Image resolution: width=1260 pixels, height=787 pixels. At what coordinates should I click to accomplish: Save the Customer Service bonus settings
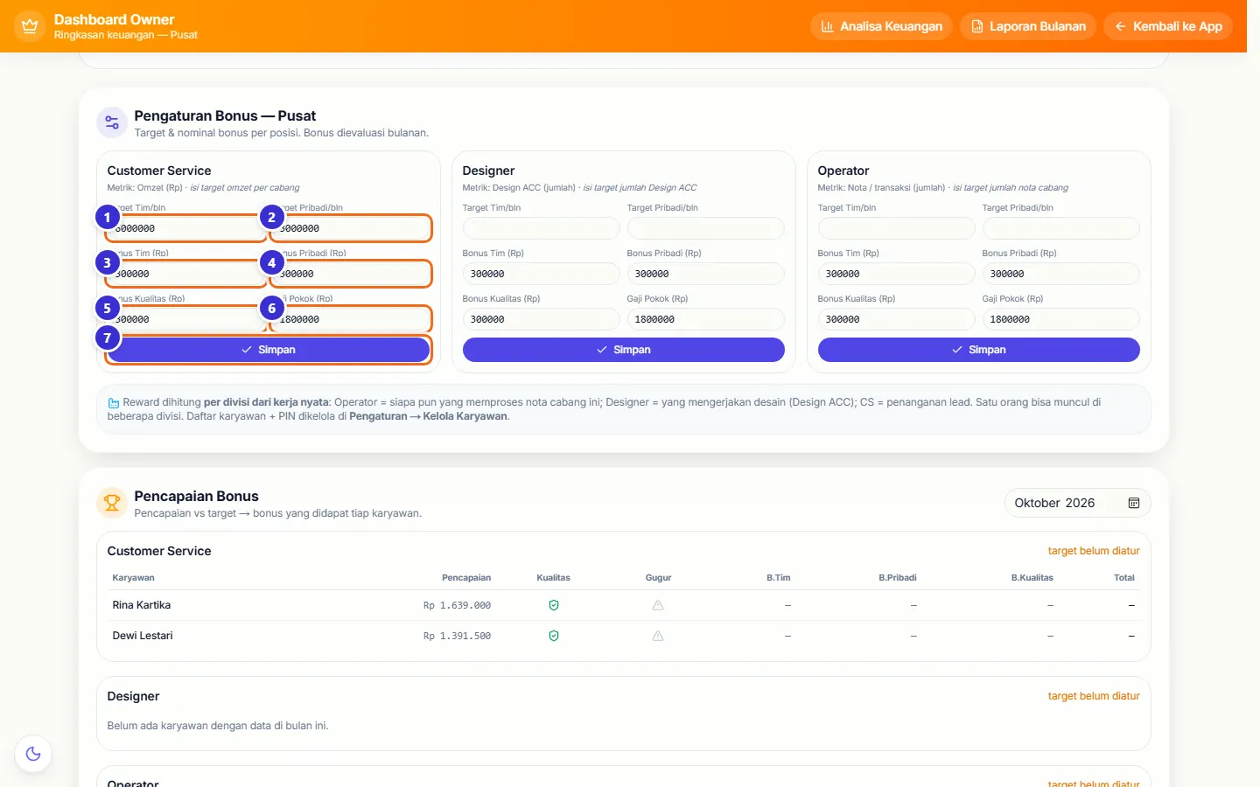(x=269, y=350)
